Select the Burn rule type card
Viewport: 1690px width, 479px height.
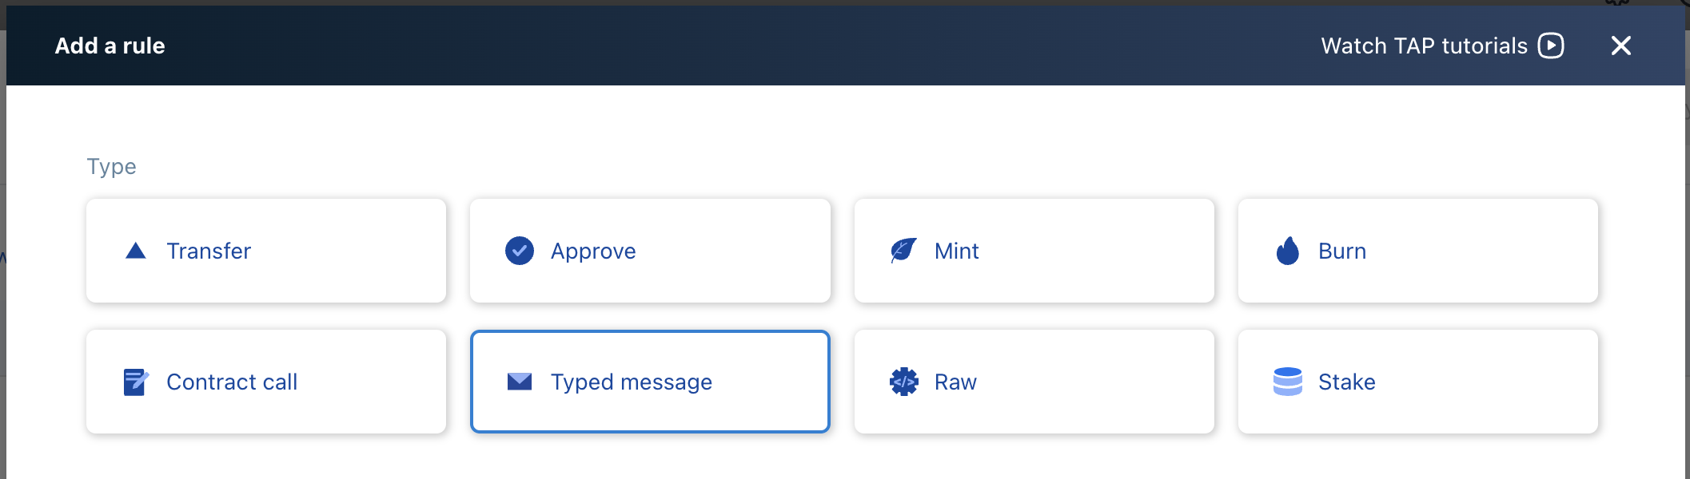tap(1418, 251)
